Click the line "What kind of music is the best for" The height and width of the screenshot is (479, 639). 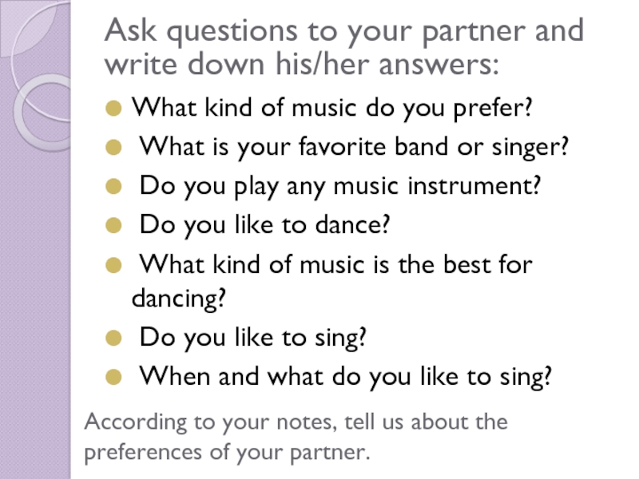(x=335, y=265)
